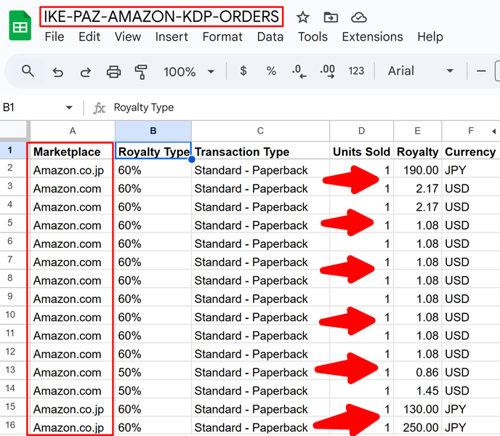Open the Extensions menu
500x436 pixels.
click(372, 36)
